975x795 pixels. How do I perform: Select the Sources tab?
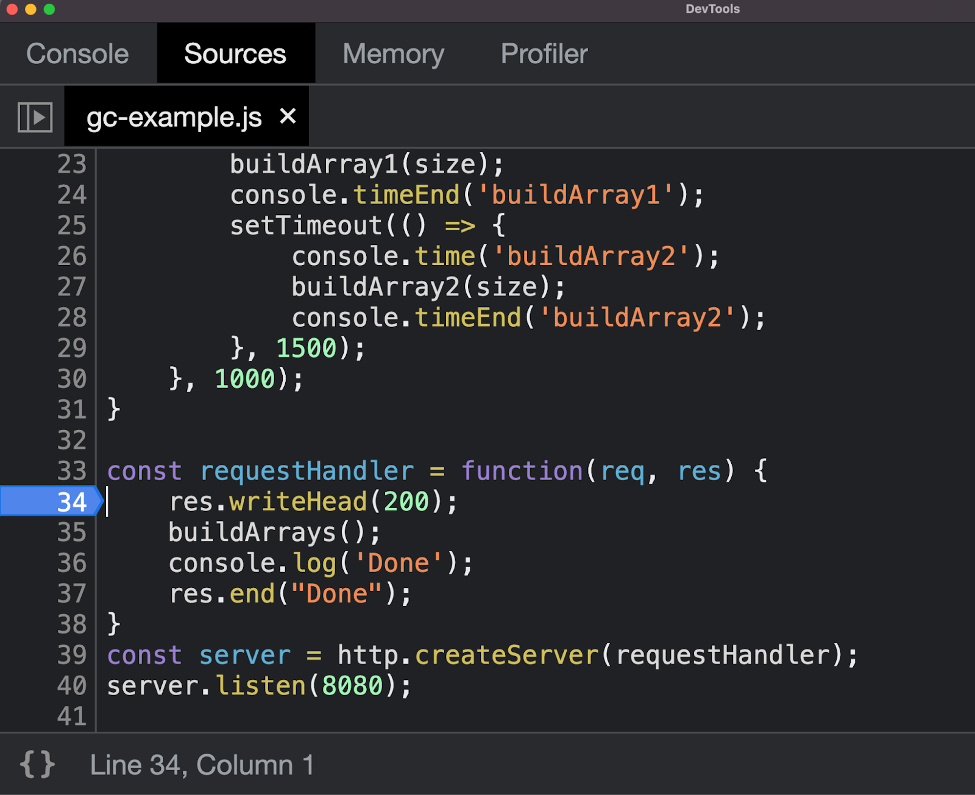point(235,54)
